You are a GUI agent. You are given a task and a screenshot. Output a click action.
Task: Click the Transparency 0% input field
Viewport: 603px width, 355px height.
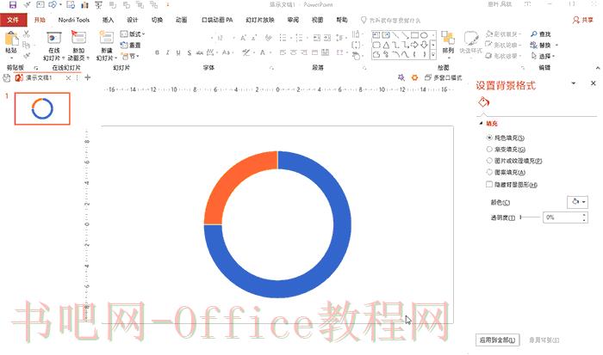point(562,217)
